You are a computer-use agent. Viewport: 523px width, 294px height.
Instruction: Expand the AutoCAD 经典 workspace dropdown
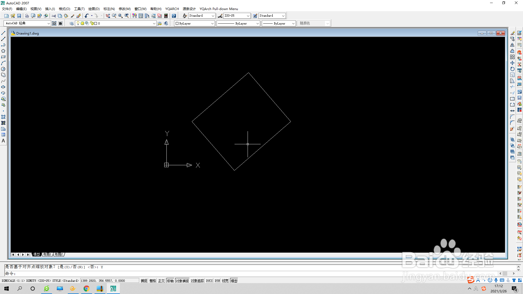48,23
